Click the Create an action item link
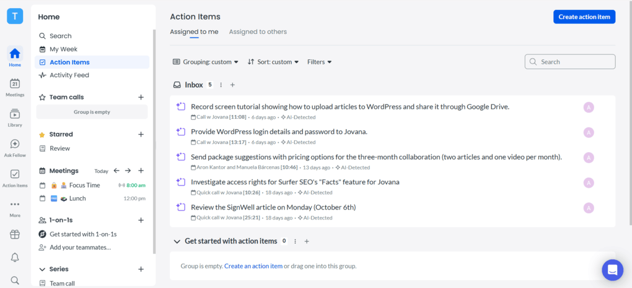 click(253, 266)
